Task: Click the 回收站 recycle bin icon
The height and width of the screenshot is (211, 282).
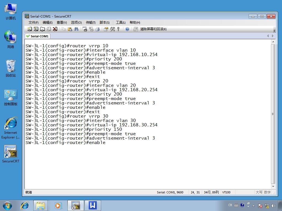Action: pyautogui.click(x=11, y=68)
